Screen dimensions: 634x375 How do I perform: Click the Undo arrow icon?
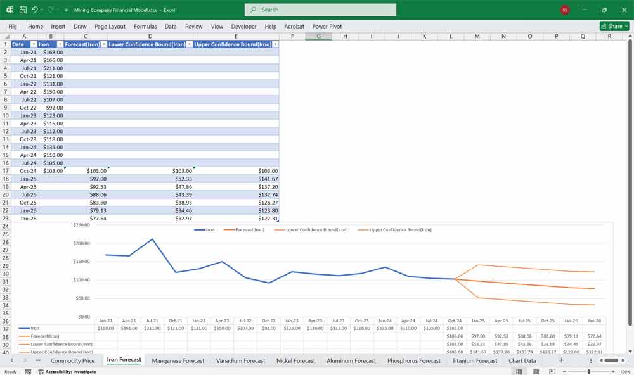click(35, 10)
